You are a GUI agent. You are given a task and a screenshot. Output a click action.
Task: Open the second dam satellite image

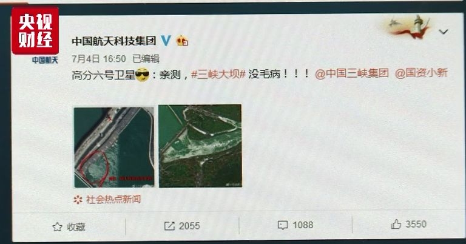coord(200,146)
